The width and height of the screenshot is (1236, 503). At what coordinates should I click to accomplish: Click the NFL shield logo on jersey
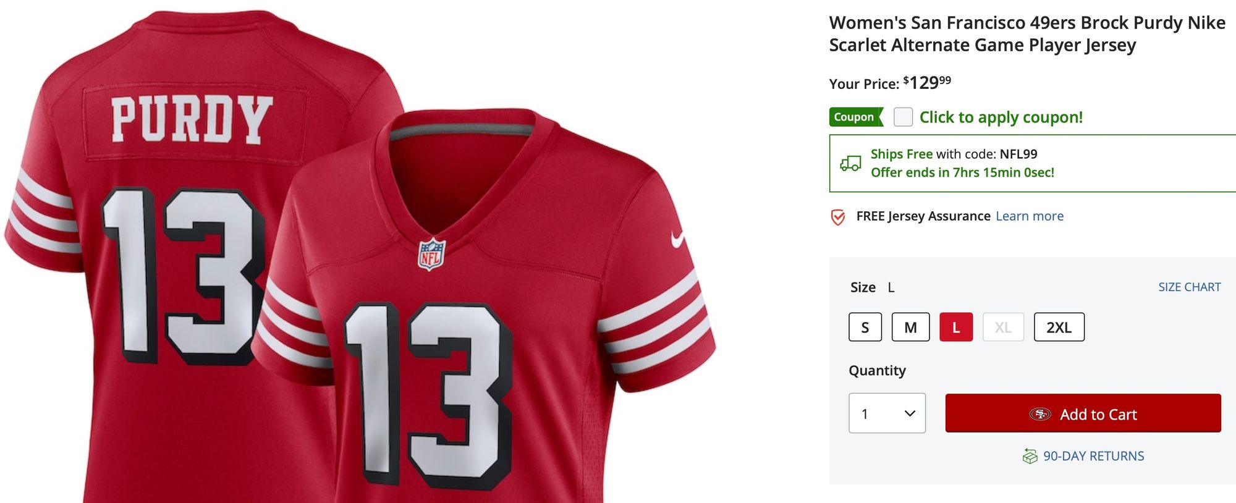[431, 254]
